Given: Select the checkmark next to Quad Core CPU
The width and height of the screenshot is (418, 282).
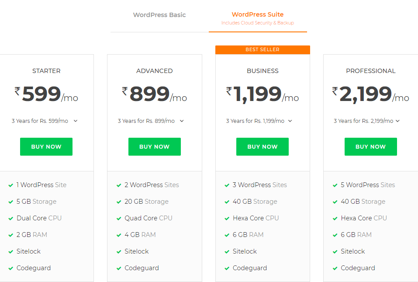Looking at the screenshot, I should tap(119, 218).
